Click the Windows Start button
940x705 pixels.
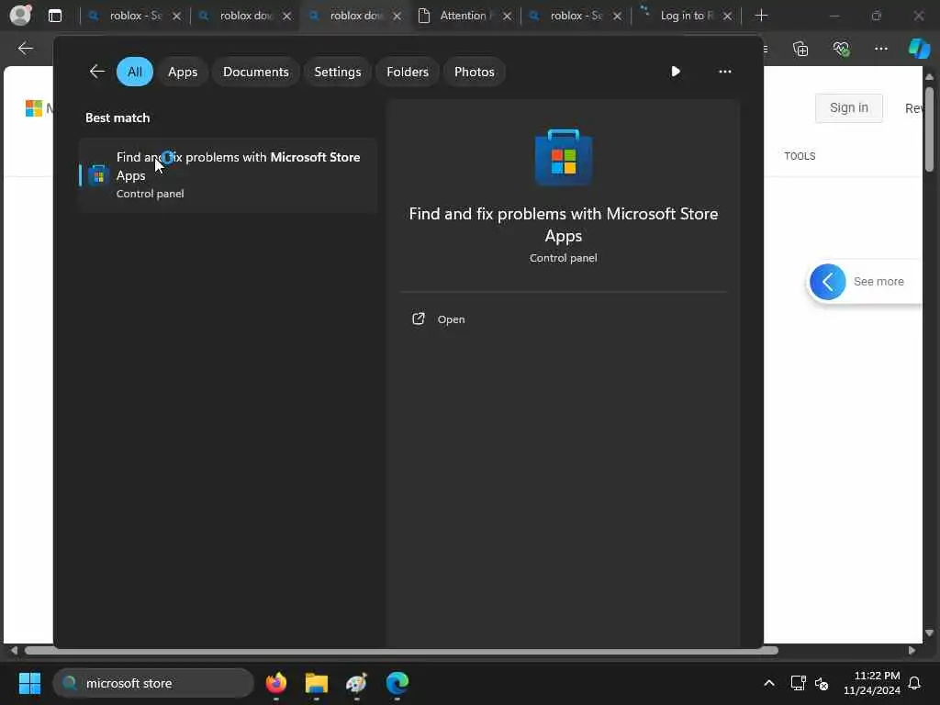pyautogui.click(x=29, y=683)
